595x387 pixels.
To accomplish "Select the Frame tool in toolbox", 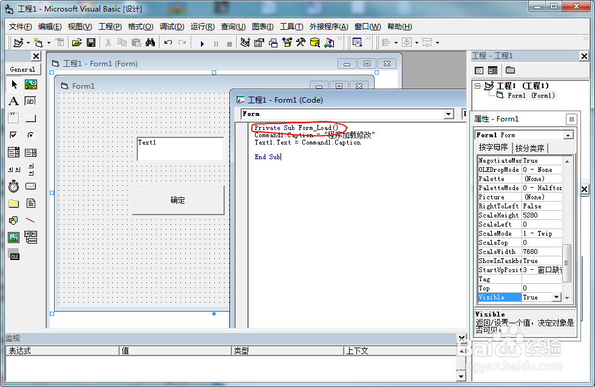I will [x=13, y=118].
